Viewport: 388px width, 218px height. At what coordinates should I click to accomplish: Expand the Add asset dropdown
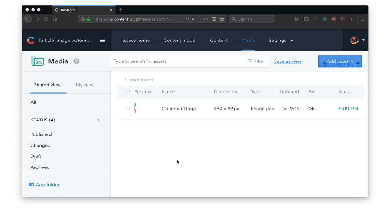pos(340,61)
